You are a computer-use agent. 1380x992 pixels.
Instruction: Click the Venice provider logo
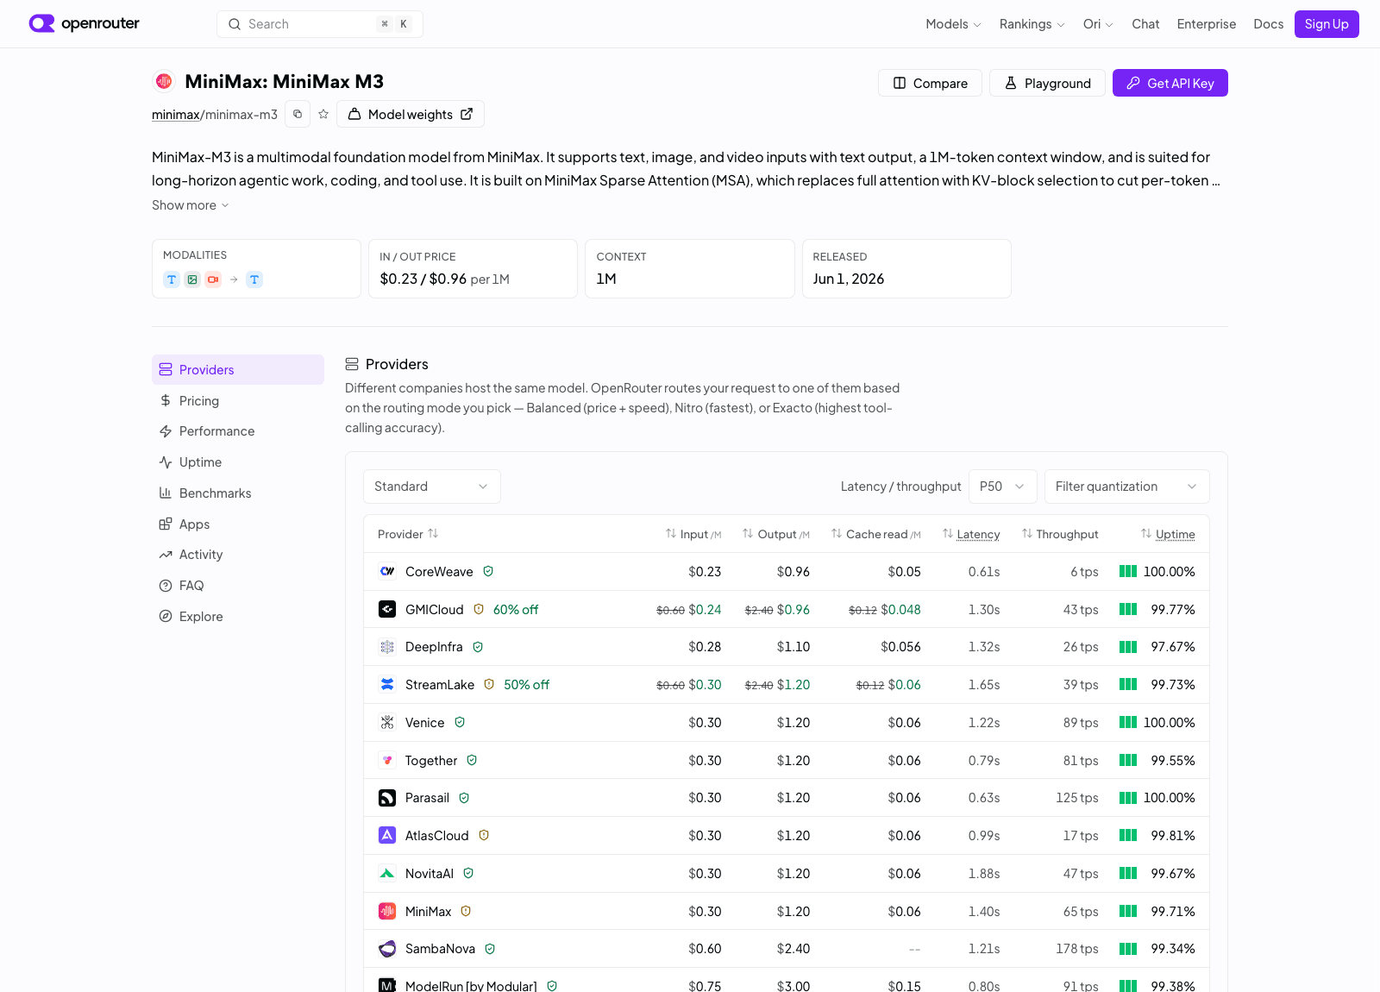(x=387, y=722)
